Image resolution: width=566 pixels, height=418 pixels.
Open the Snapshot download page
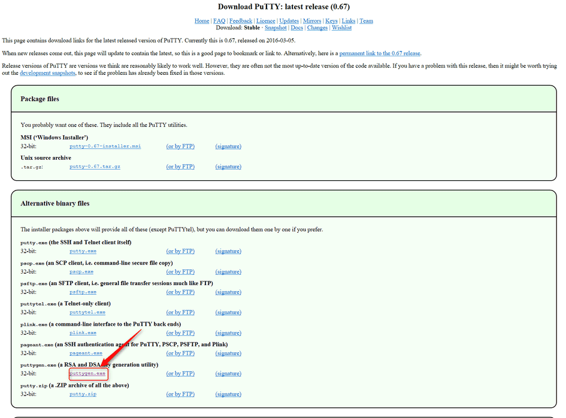coord(276,28)
